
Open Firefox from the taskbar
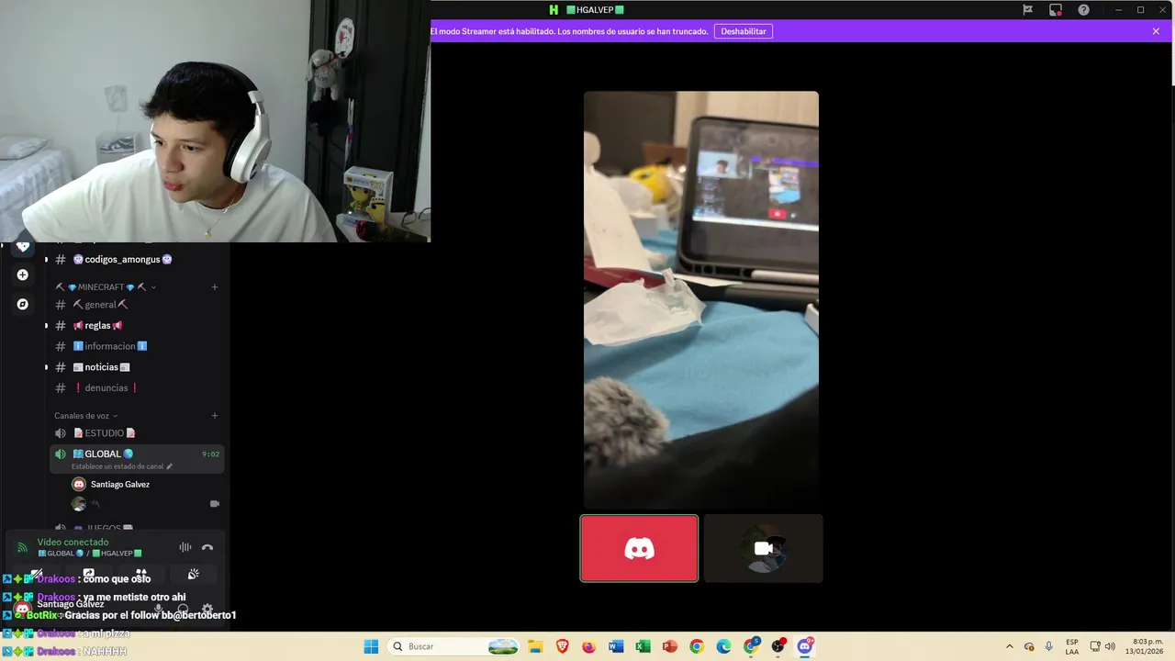(x=588, y=646)
